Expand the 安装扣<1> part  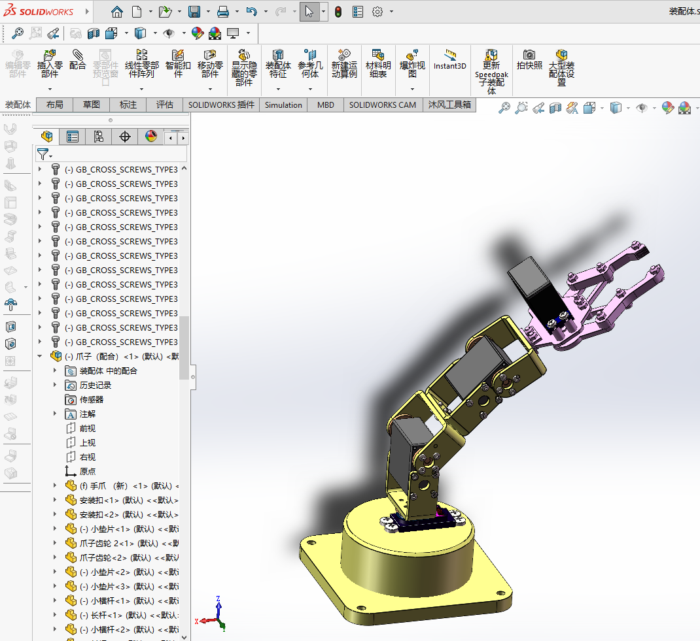point(55,500)
